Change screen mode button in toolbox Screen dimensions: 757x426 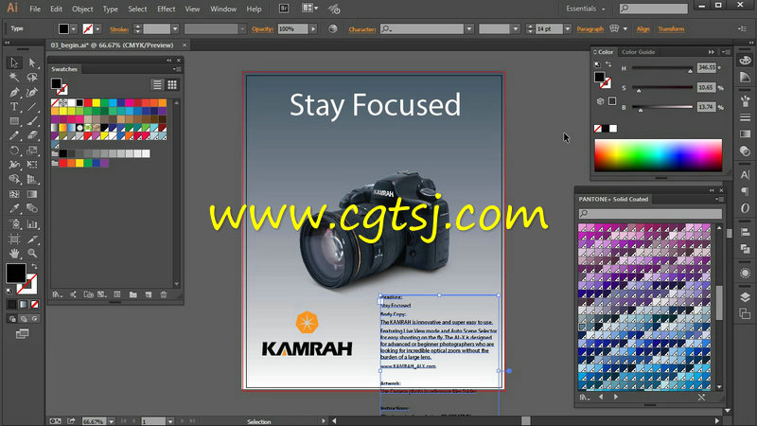point(22,334)
